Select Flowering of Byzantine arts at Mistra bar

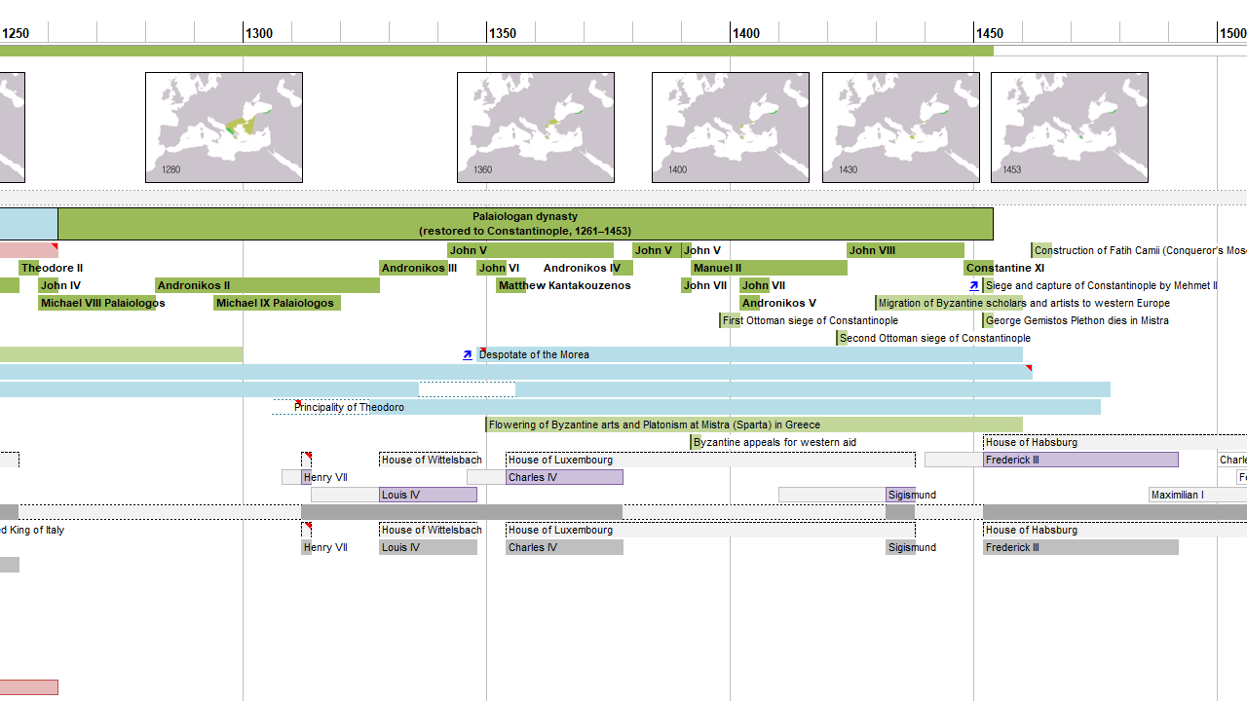pyautogui.click(x=753, y=424)
